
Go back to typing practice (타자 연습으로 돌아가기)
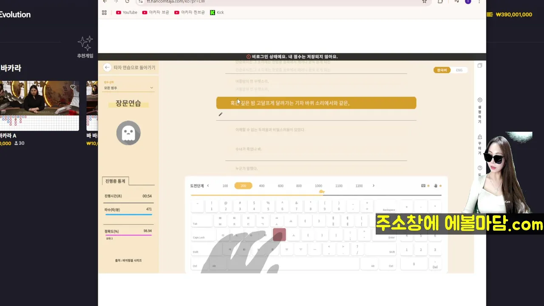point(130,68)
